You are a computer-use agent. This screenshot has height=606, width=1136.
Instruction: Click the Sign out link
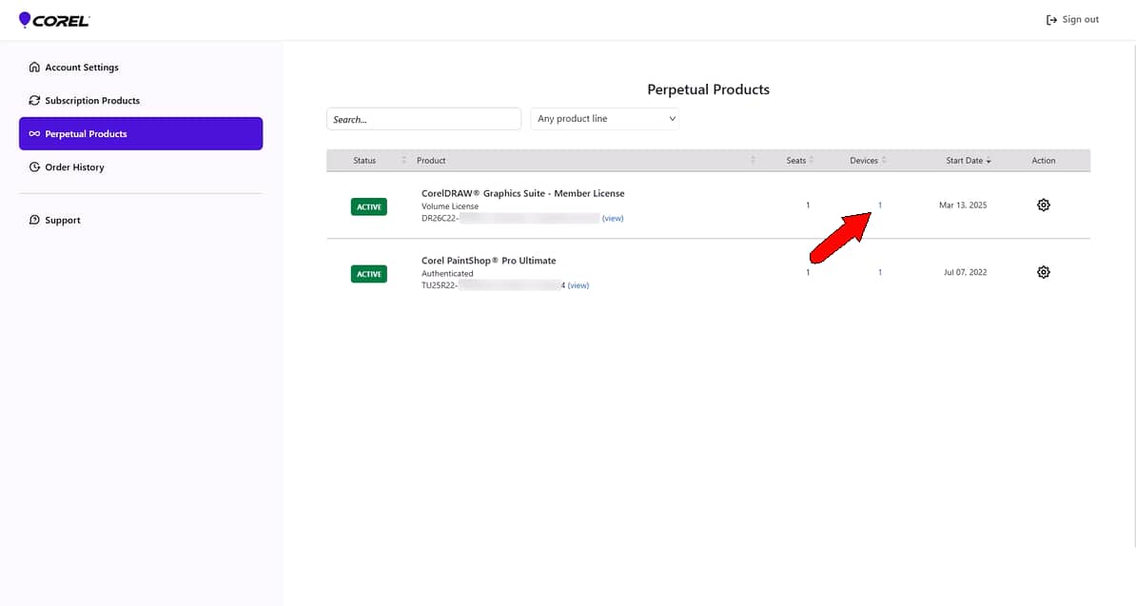click(x=1072, y=20)
